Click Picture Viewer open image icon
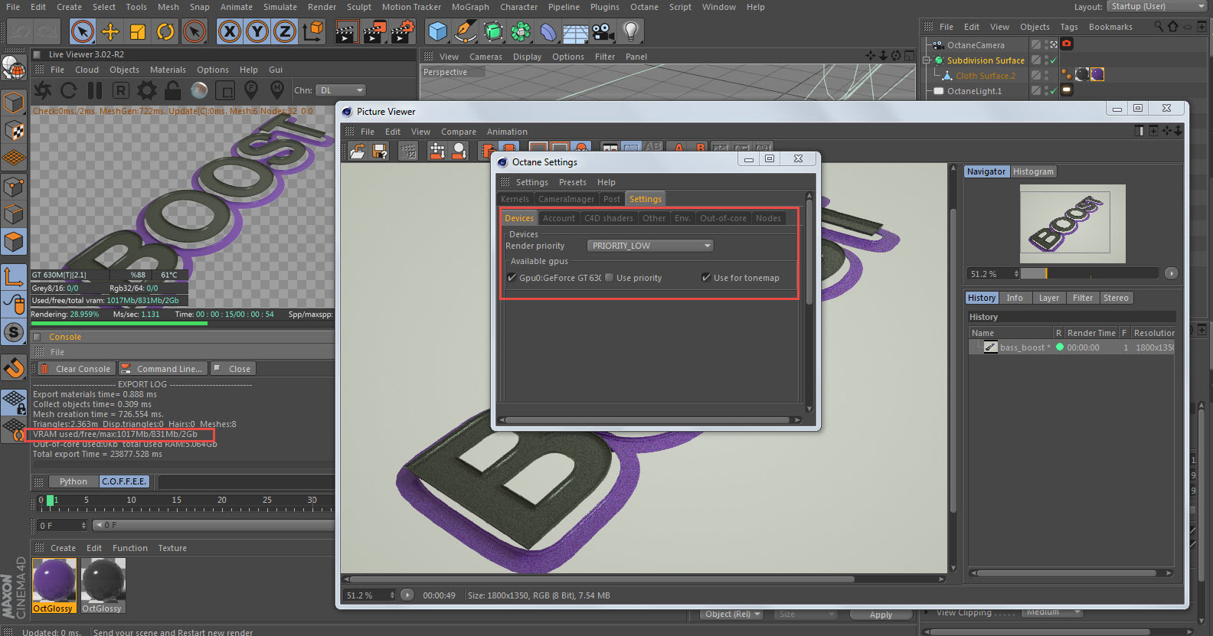The width and height of the screenshot is (1213, 636). click(358, 151)
